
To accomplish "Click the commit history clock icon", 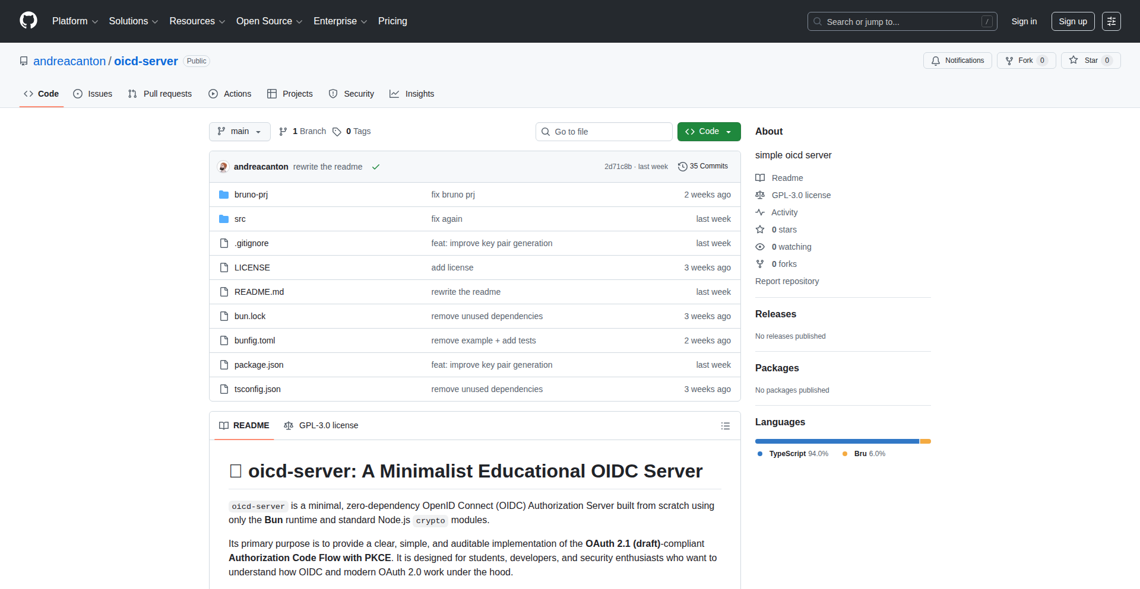I will tap(682, 167).
